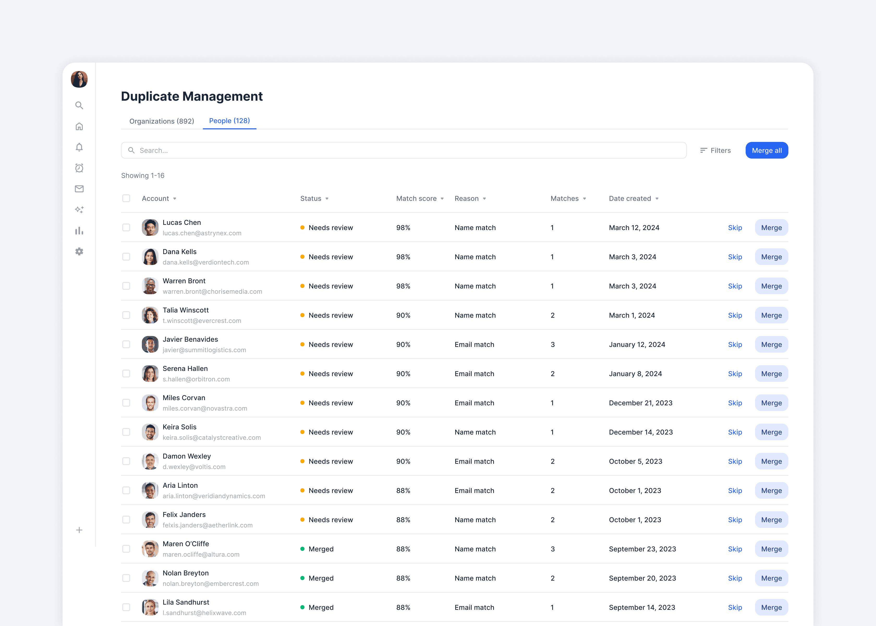Screen dimensions: 876x626
Task: Expand the Status column sort dropdown
Action: pyautogui.click(x=327, y=198)
